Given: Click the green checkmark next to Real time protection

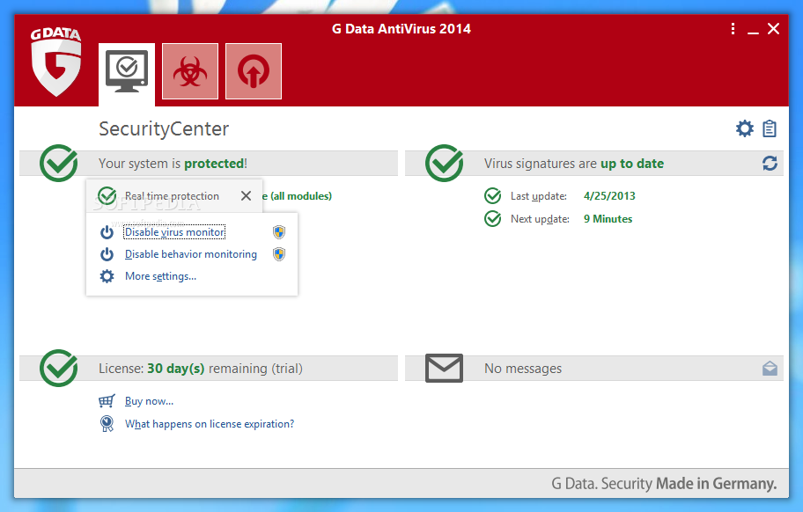Looking at the screenshot, I should [107, 196].
